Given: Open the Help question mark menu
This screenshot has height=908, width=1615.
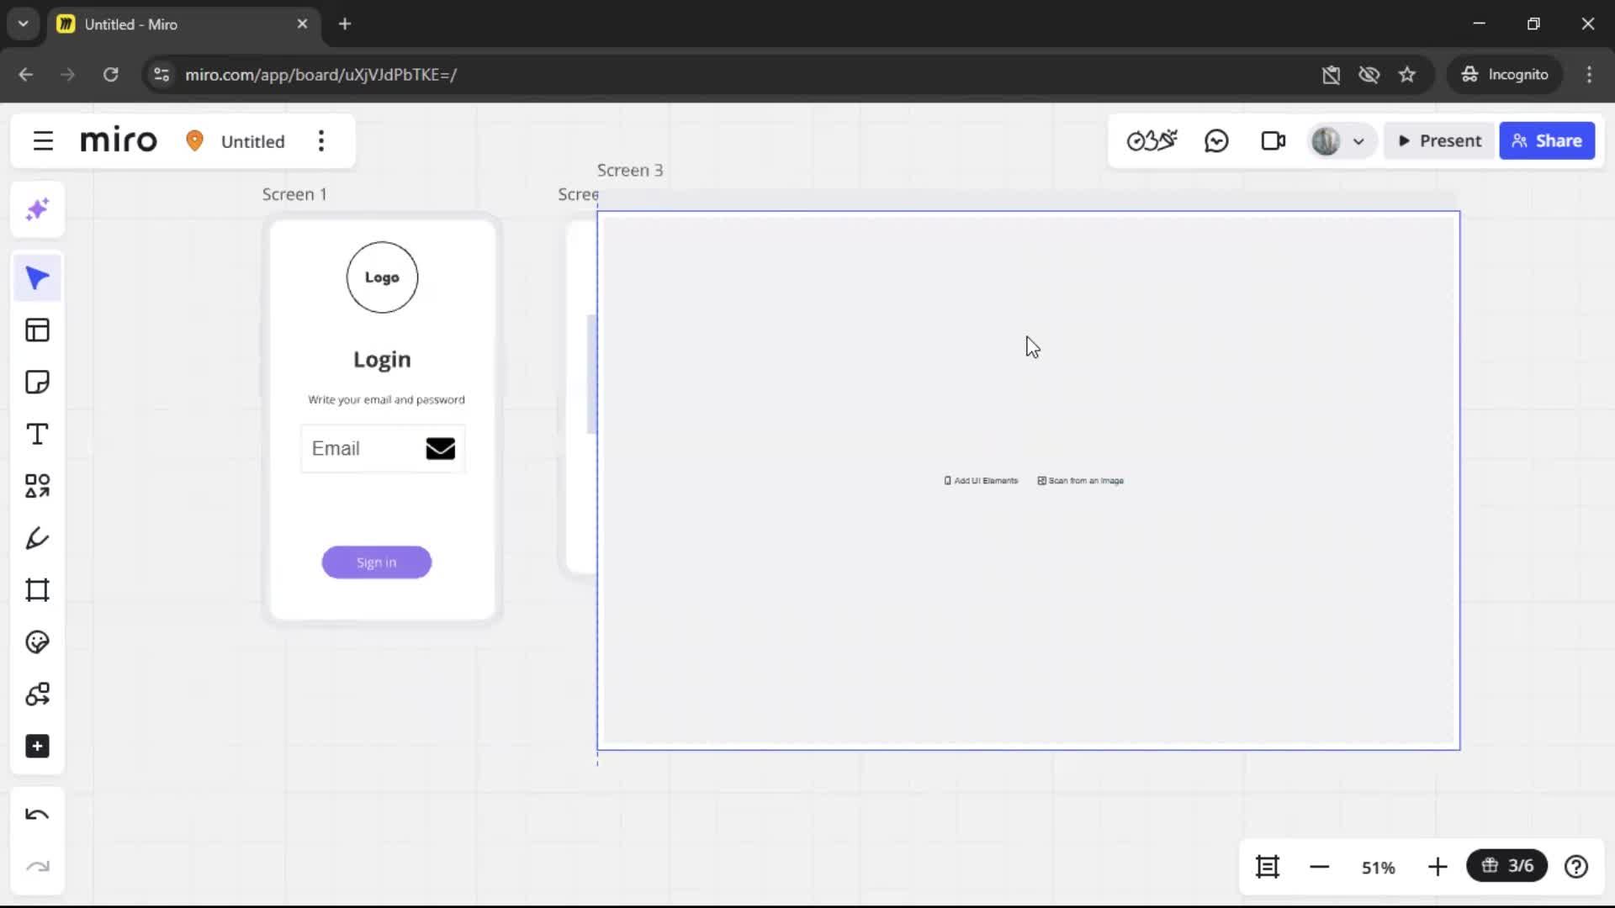Looking at the screenshot, I should [x=1576, y=867].
